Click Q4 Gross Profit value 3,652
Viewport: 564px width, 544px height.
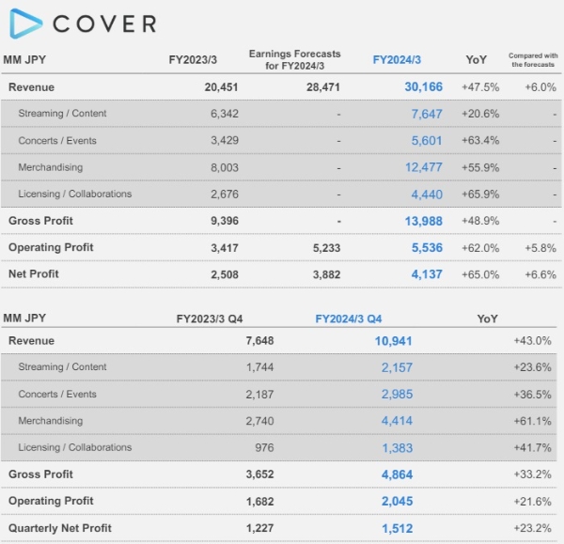point(259,474)
